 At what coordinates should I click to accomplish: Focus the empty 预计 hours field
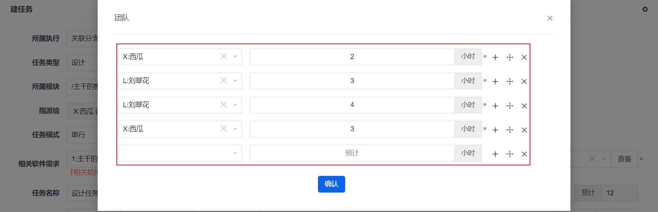click(x=352, y=153)
